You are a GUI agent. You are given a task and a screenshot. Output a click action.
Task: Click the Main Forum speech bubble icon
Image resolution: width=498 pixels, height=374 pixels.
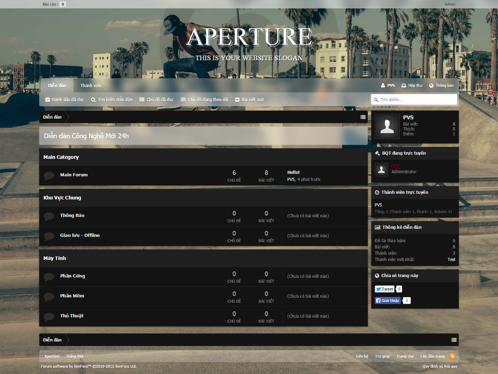pos(49,175)
